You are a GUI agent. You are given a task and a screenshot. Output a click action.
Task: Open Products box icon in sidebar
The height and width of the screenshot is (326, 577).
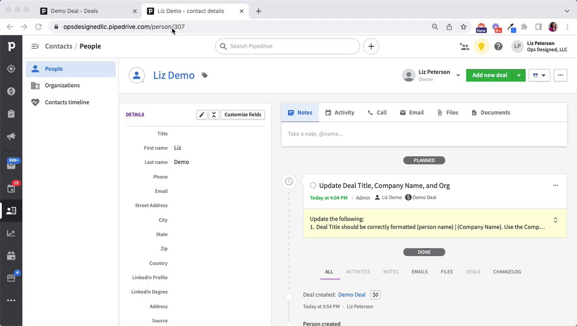coord(11,256)
